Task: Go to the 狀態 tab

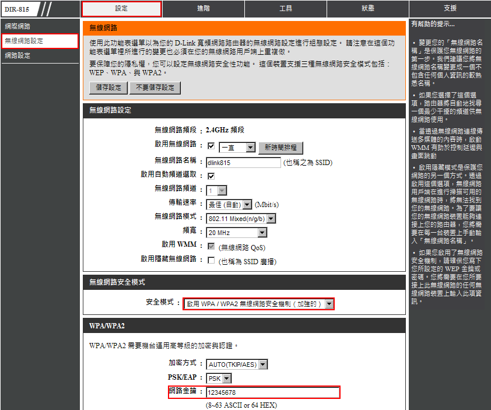Action: click(x=368, y=9)
